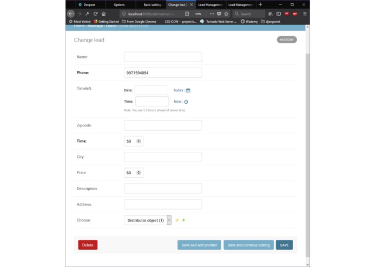Click the 110% zoom level indicator
376x267 pixels.
(x=198, y=14)
